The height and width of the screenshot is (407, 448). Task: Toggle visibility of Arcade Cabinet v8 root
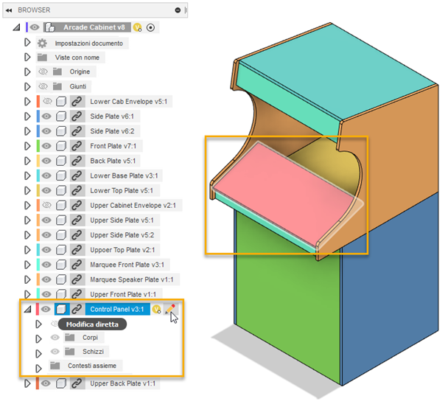pyautogui.click(x=35, y=27)
